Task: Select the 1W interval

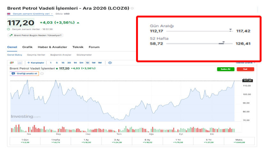Action: [94, 63]
